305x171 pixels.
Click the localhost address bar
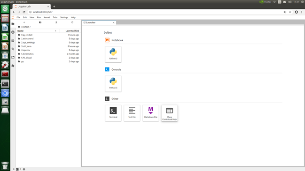pos(156,12)
